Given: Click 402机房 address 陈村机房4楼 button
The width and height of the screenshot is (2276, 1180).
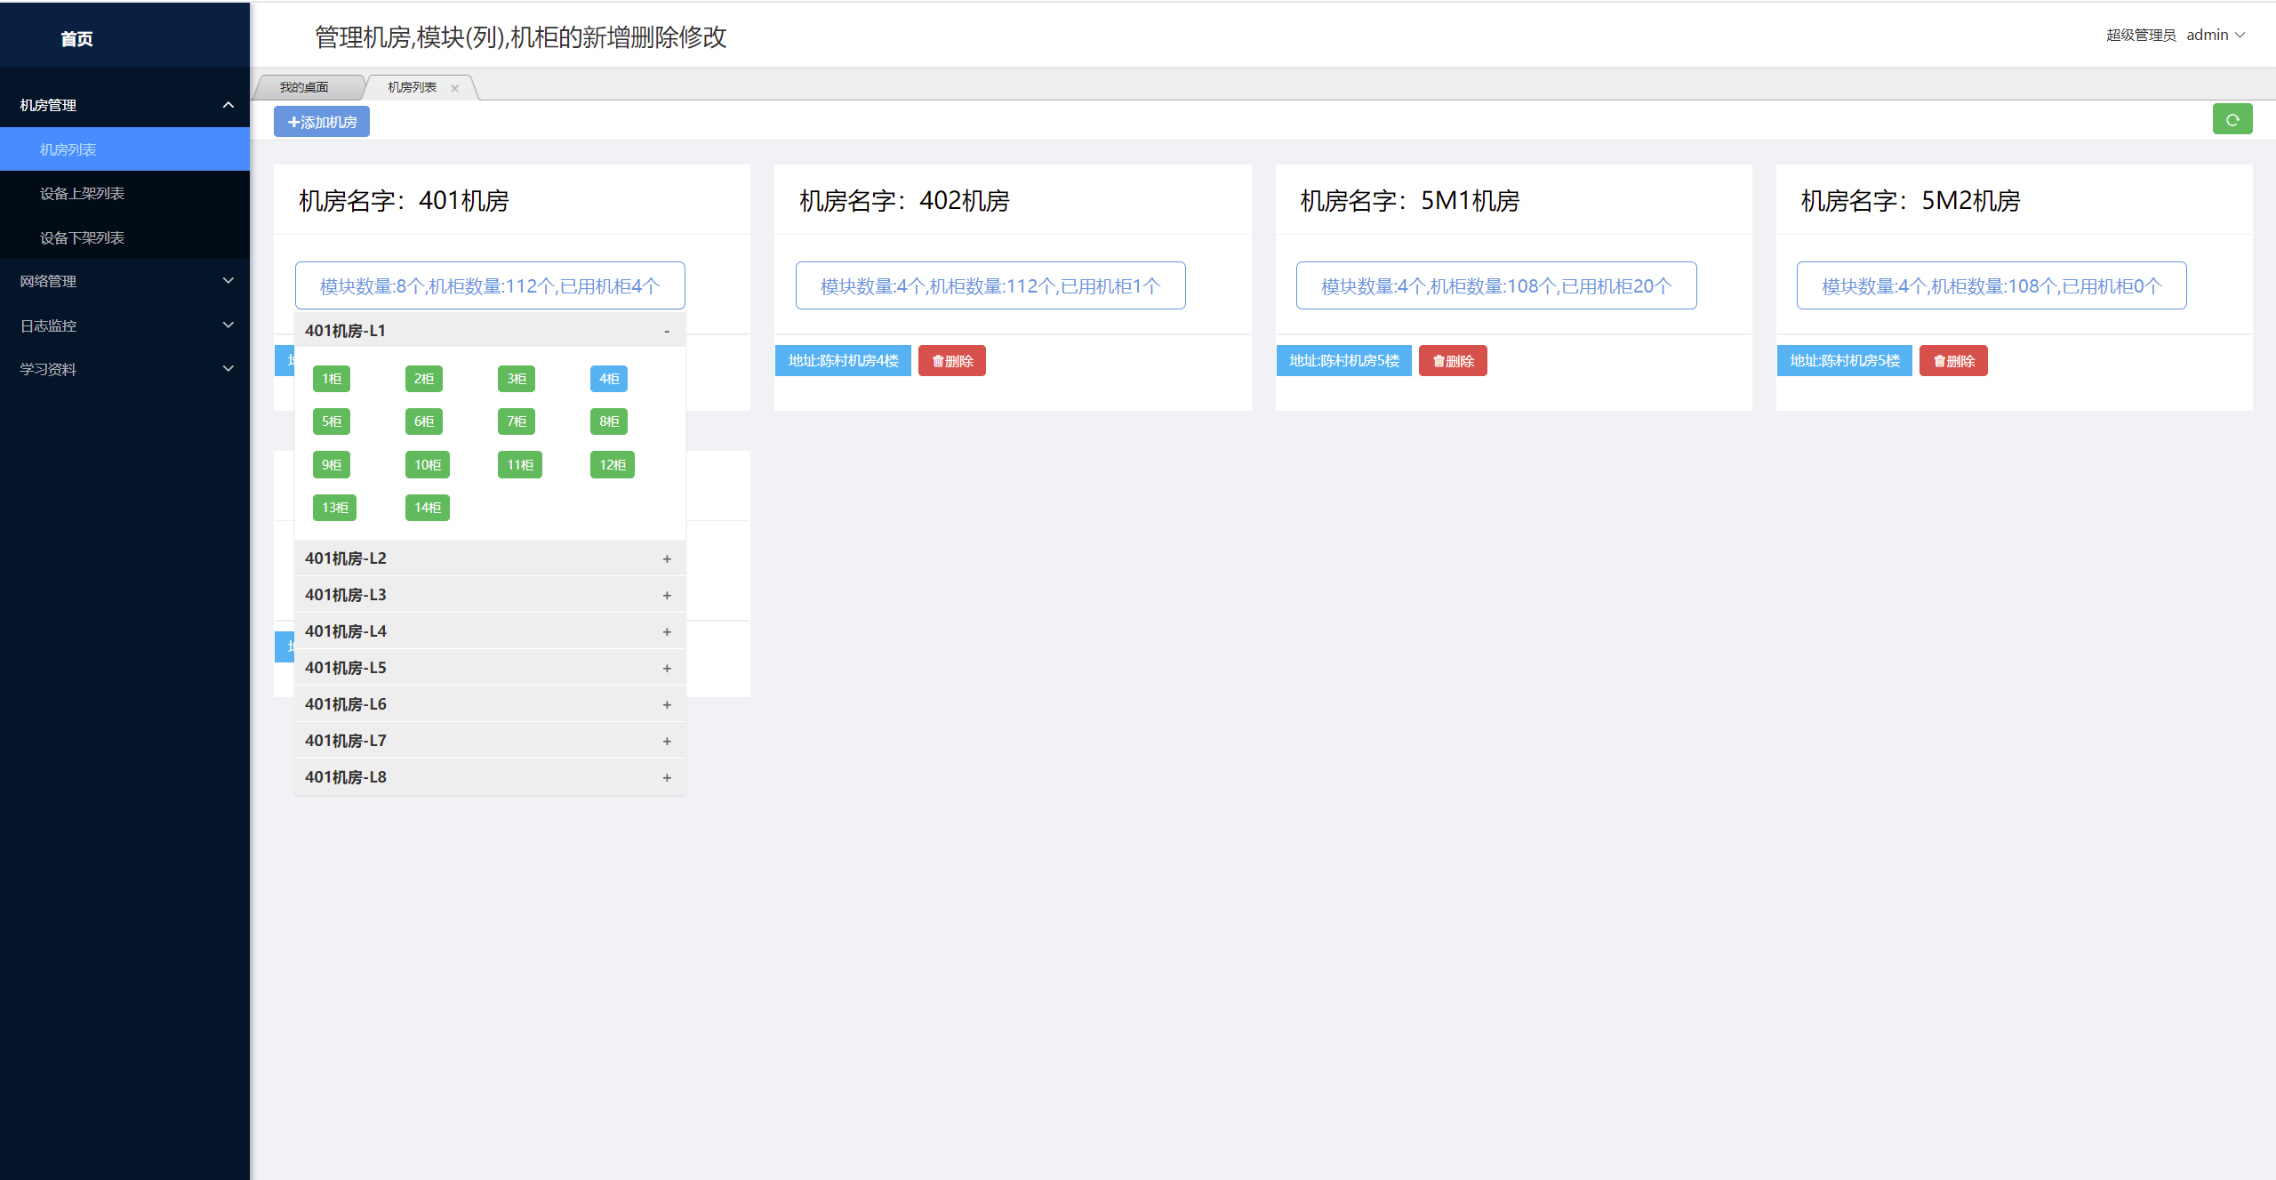Looking at the screenshot, I should pos(844,361).
